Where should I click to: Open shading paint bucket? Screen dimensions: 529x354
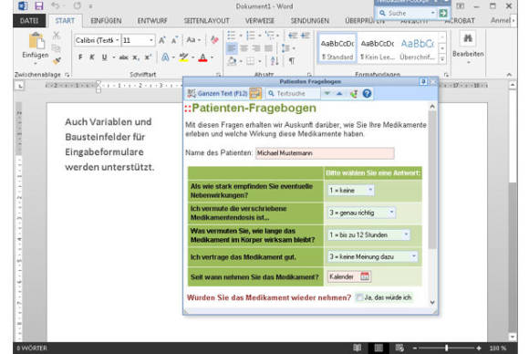point(232,61)
